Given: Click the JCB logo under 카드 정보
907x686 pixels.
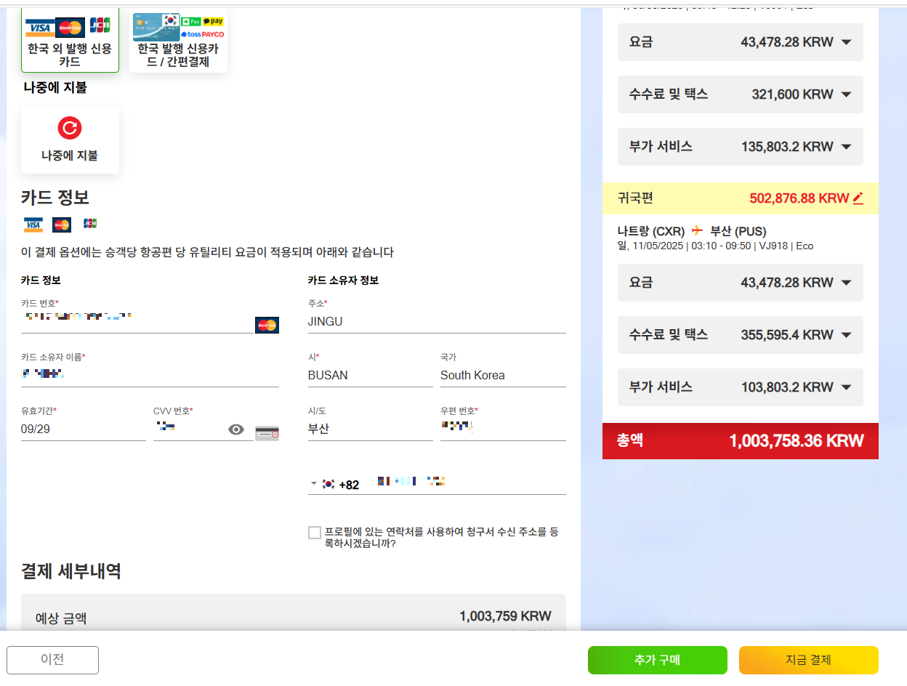Looking at the screenshot, I should tap(89, 224).
